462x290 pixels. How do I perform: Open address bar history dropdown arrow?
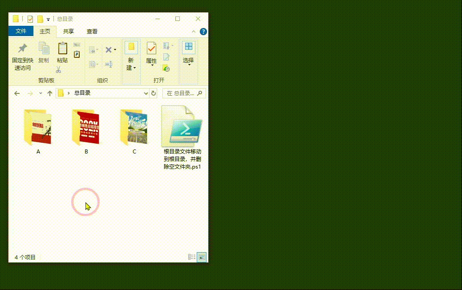point(146,93)
